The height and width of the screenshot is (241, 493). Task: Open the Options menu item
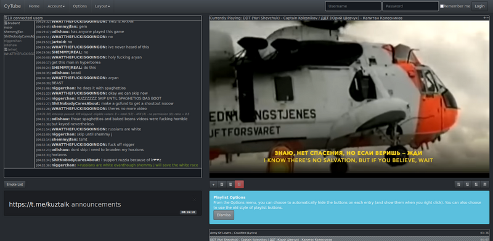click(x=80, y=6)
